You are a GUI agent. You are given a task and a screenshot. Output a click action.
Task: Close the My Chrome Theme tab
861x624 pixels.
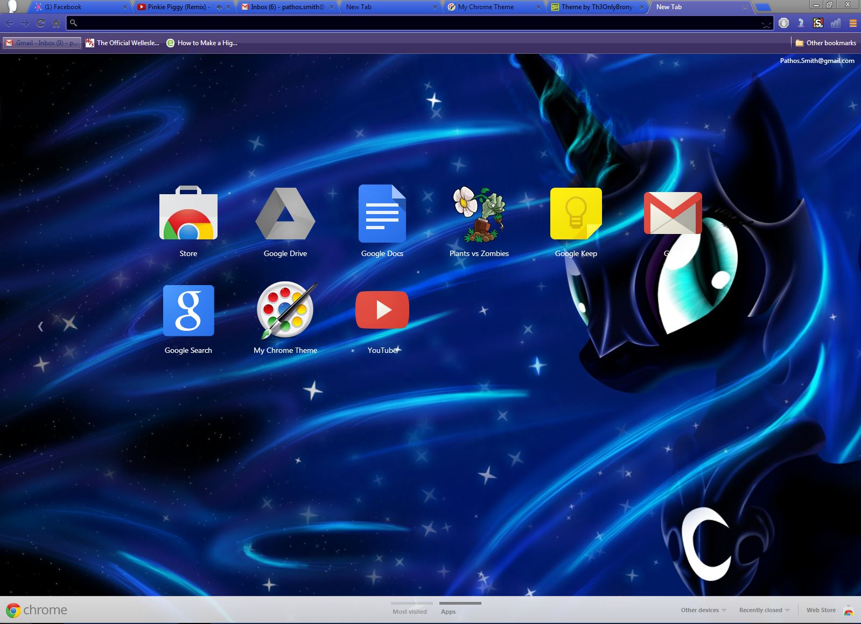click(538, 7)
